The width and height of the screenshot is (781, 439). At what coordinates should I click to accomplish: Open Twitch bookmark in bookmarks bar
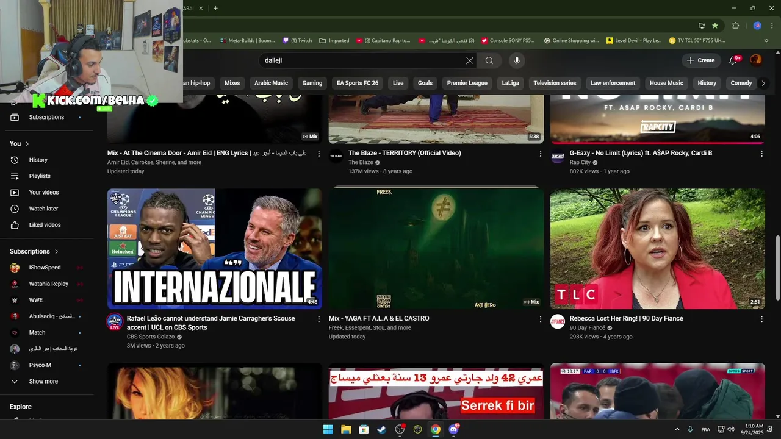pyautogui.click(x=297, y=41)
